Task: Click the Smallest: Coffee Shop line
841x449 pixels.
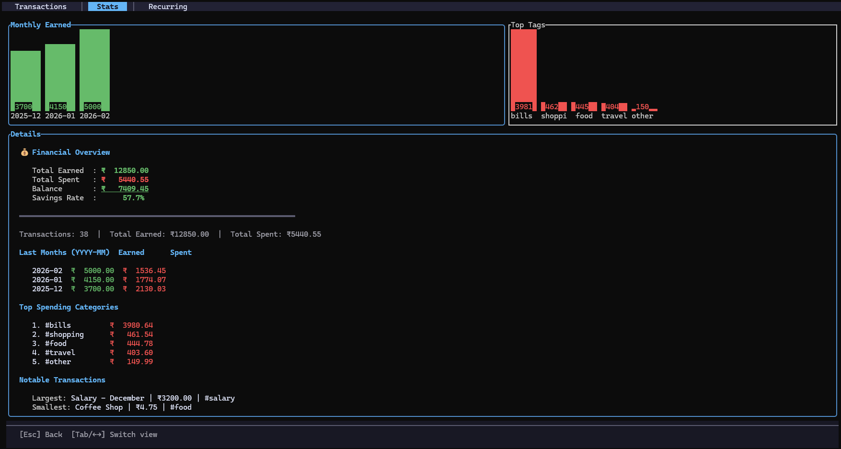Action: (x=112, y=407)
